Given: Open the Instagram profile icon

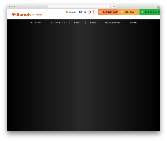Looking at the screenshot, I should pos(93,12).
